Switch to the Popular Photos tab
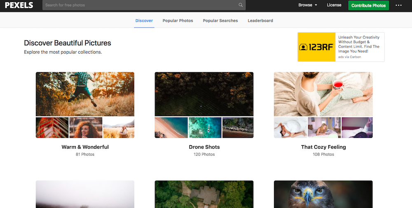 tap(178, 21)
